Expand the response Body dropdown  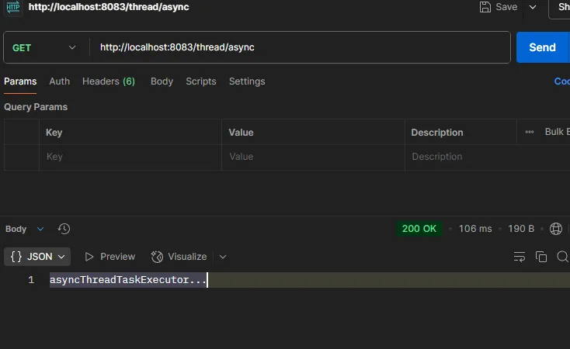point(24,229)
